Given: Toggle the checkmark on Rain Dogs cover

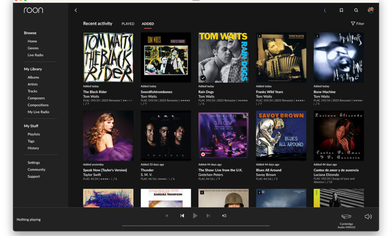Looking at the screenshot, I should (203, 78).
